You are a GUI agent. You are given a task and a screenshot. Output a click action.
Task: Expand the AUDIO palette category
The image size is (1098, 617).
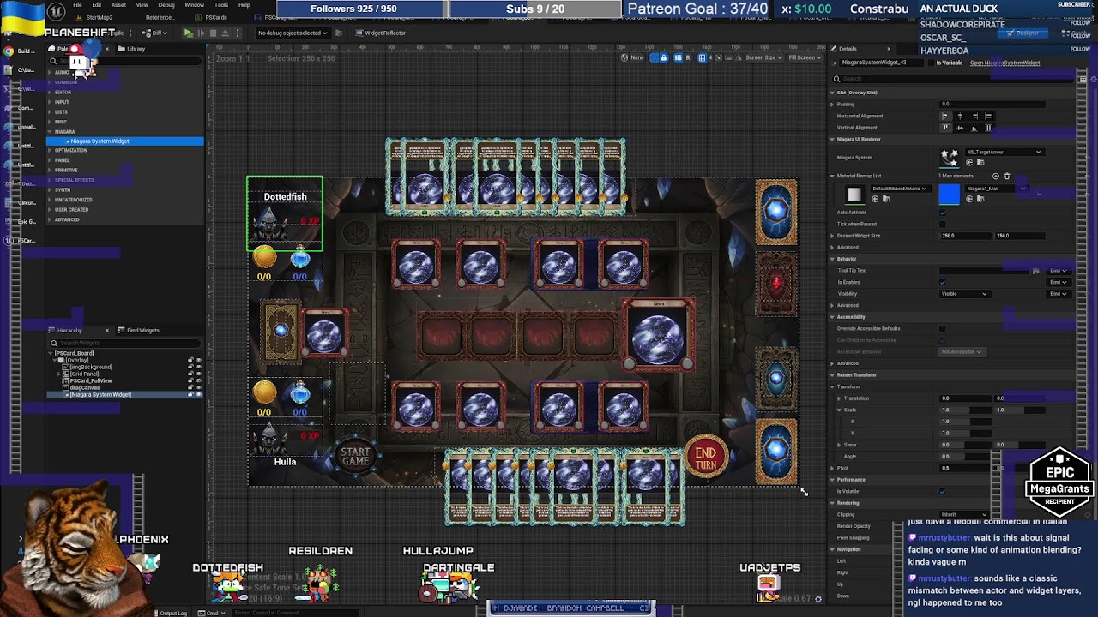50,72
